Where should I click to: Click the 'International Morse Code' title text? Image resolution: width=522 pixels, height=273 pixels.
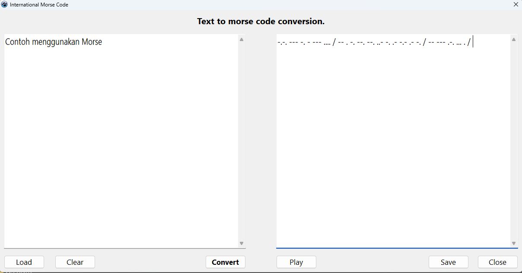pyautogui.click(x=39, y=5)
